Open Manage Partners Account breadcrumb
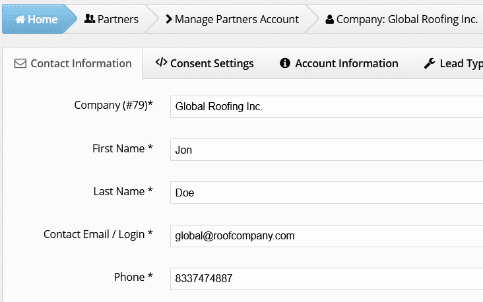This screenshot has width=483, height=302. [232, 19]
